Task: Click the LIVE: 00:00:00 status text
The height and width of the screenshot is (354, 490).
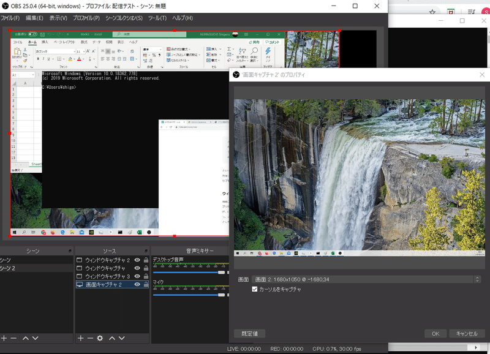Action: click(244, 348)
